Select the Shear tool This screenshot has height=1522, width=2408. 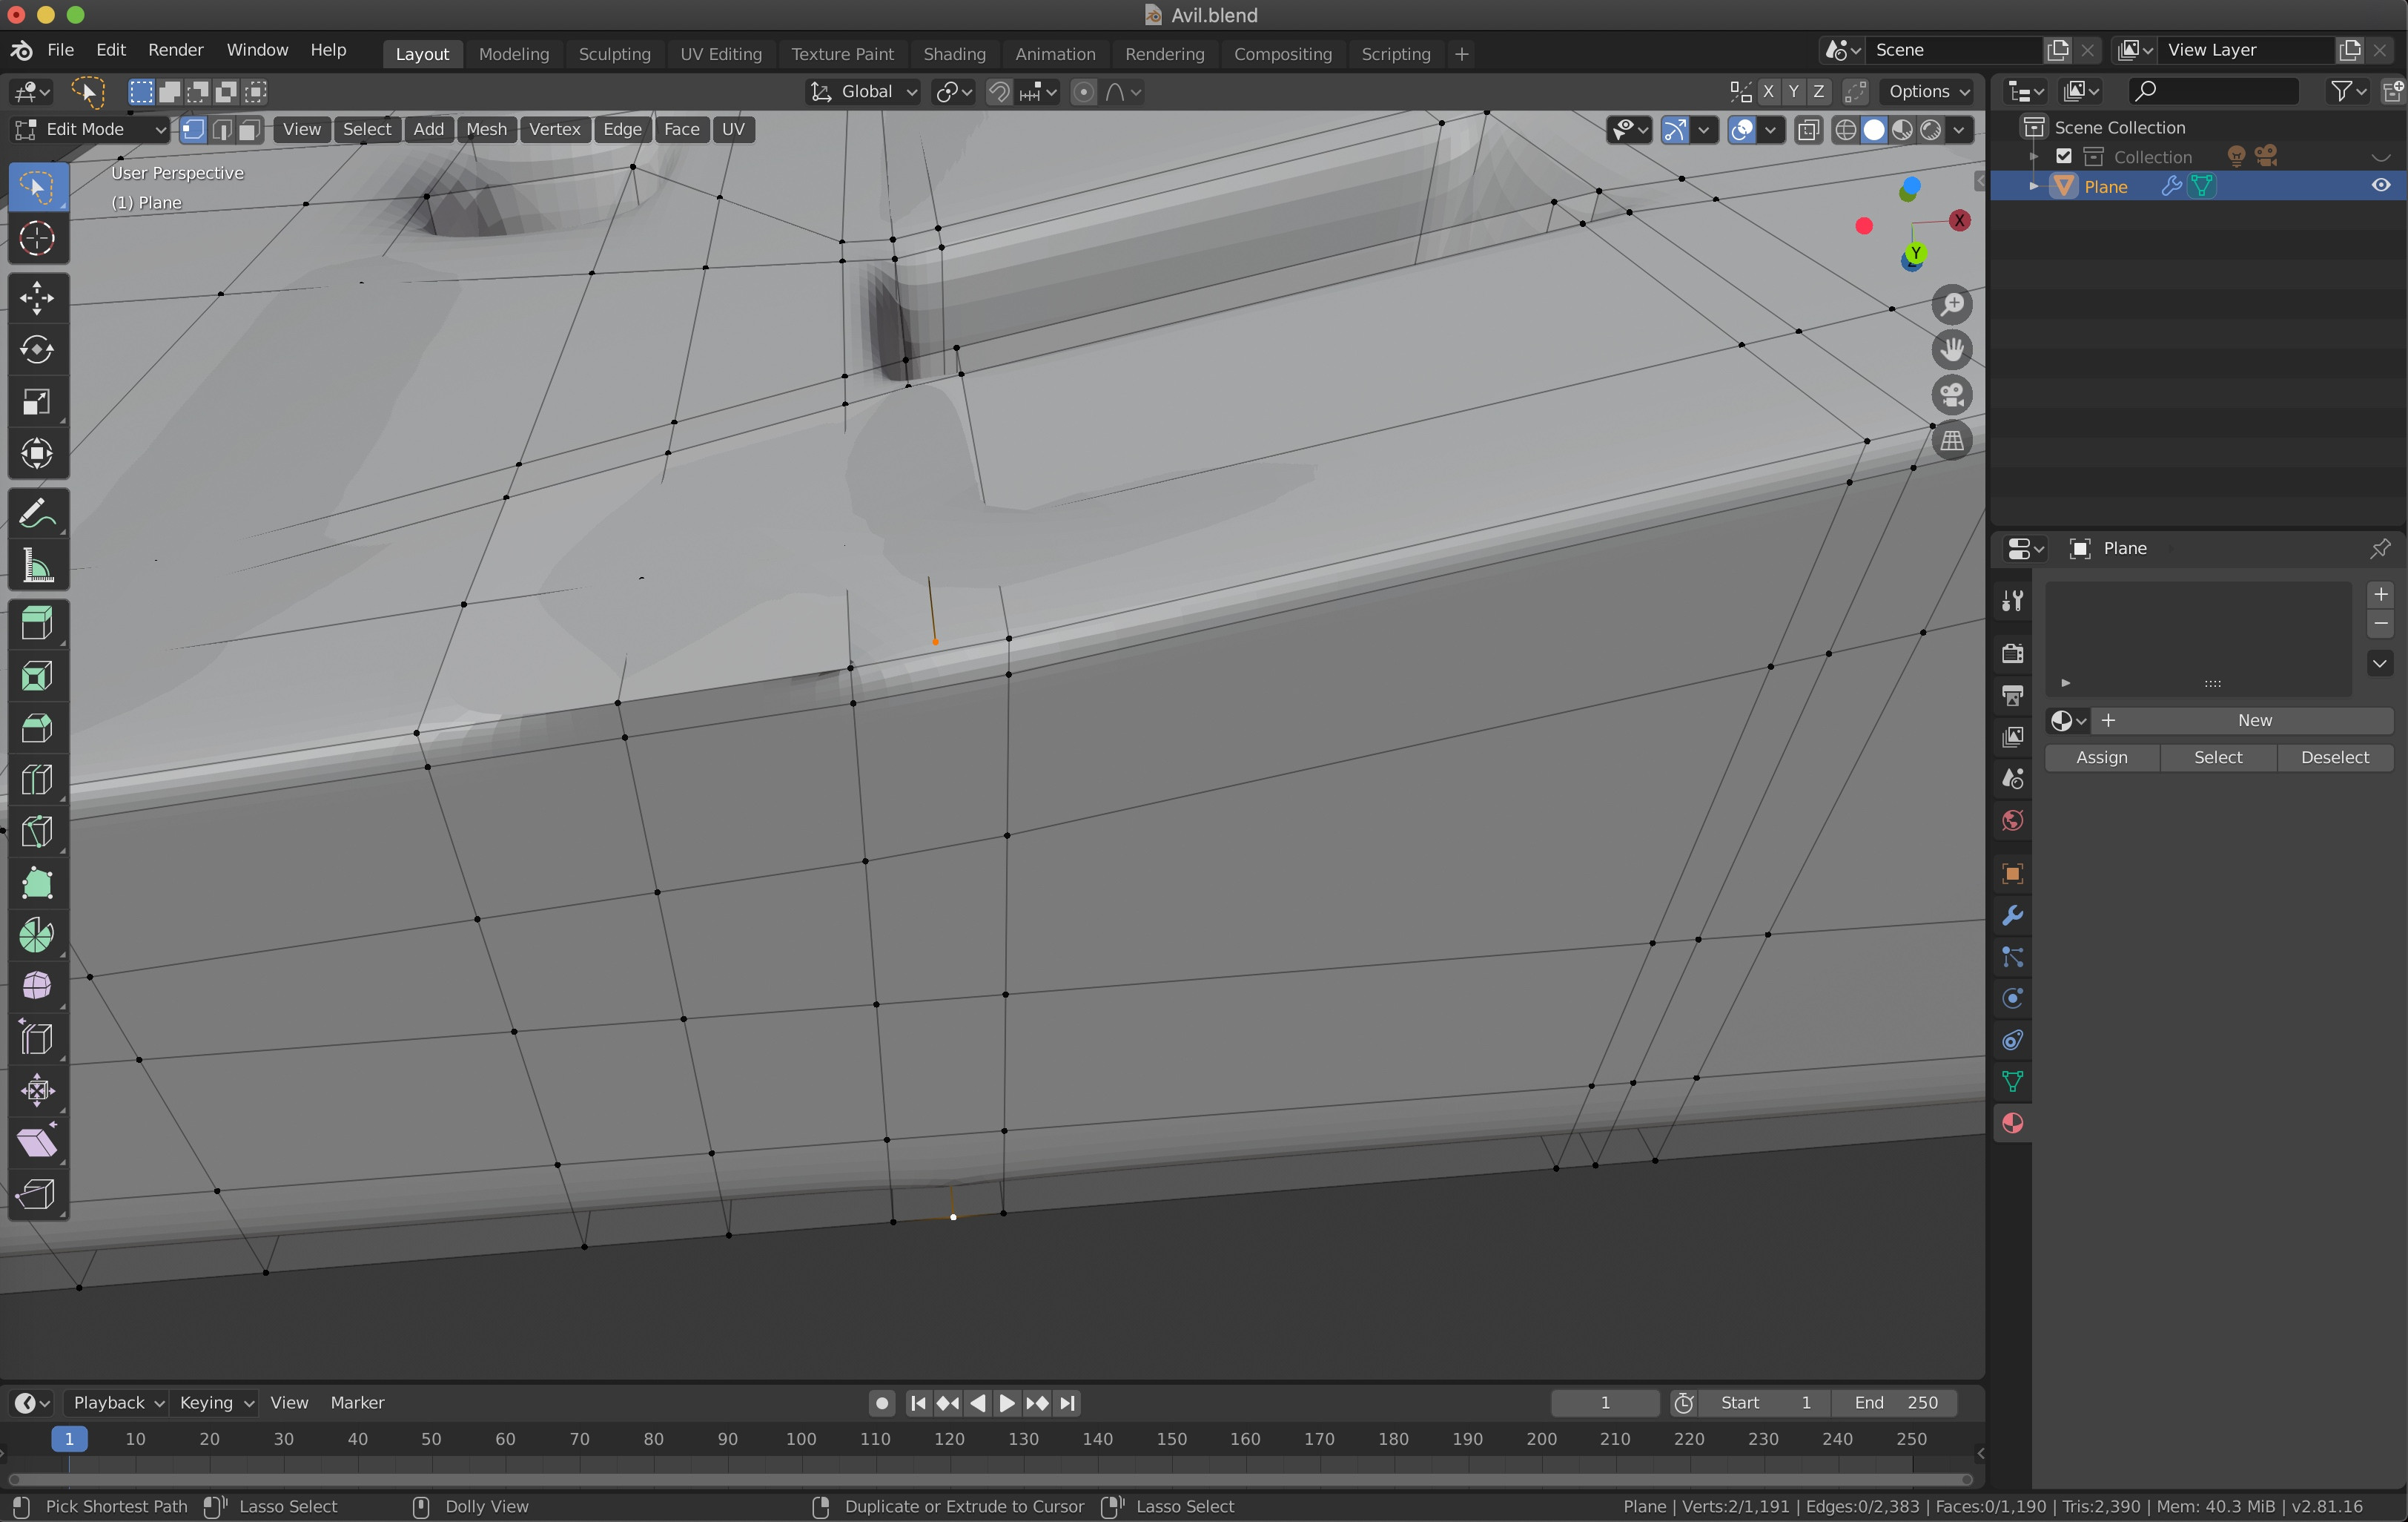click(x=38, y=1143)
